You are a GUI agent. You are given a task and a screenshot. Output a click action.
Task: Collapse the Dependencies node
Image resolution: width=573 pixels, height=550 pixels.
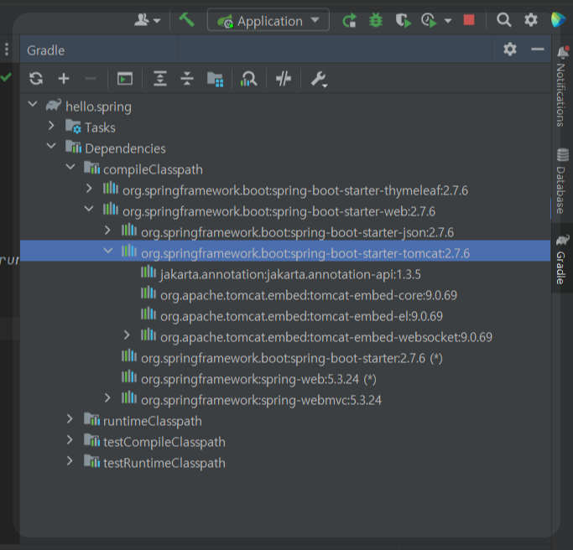(x=51, y=146)
